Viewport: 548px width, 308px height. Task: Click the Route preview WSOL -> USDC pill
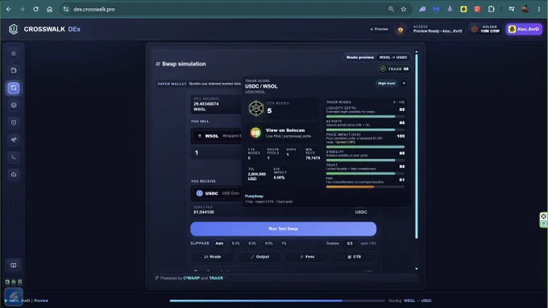tap(377, 57)
